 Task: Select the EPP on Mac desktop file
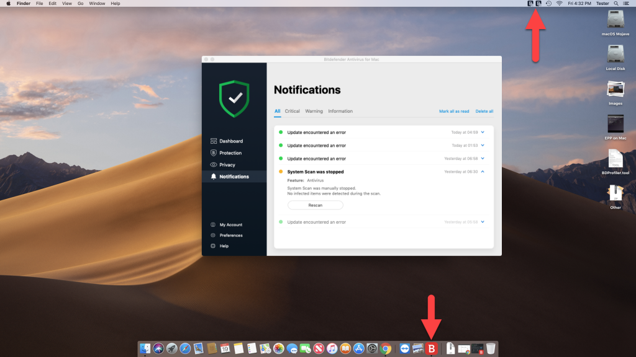pyautogui.click(x=616, y=127)
